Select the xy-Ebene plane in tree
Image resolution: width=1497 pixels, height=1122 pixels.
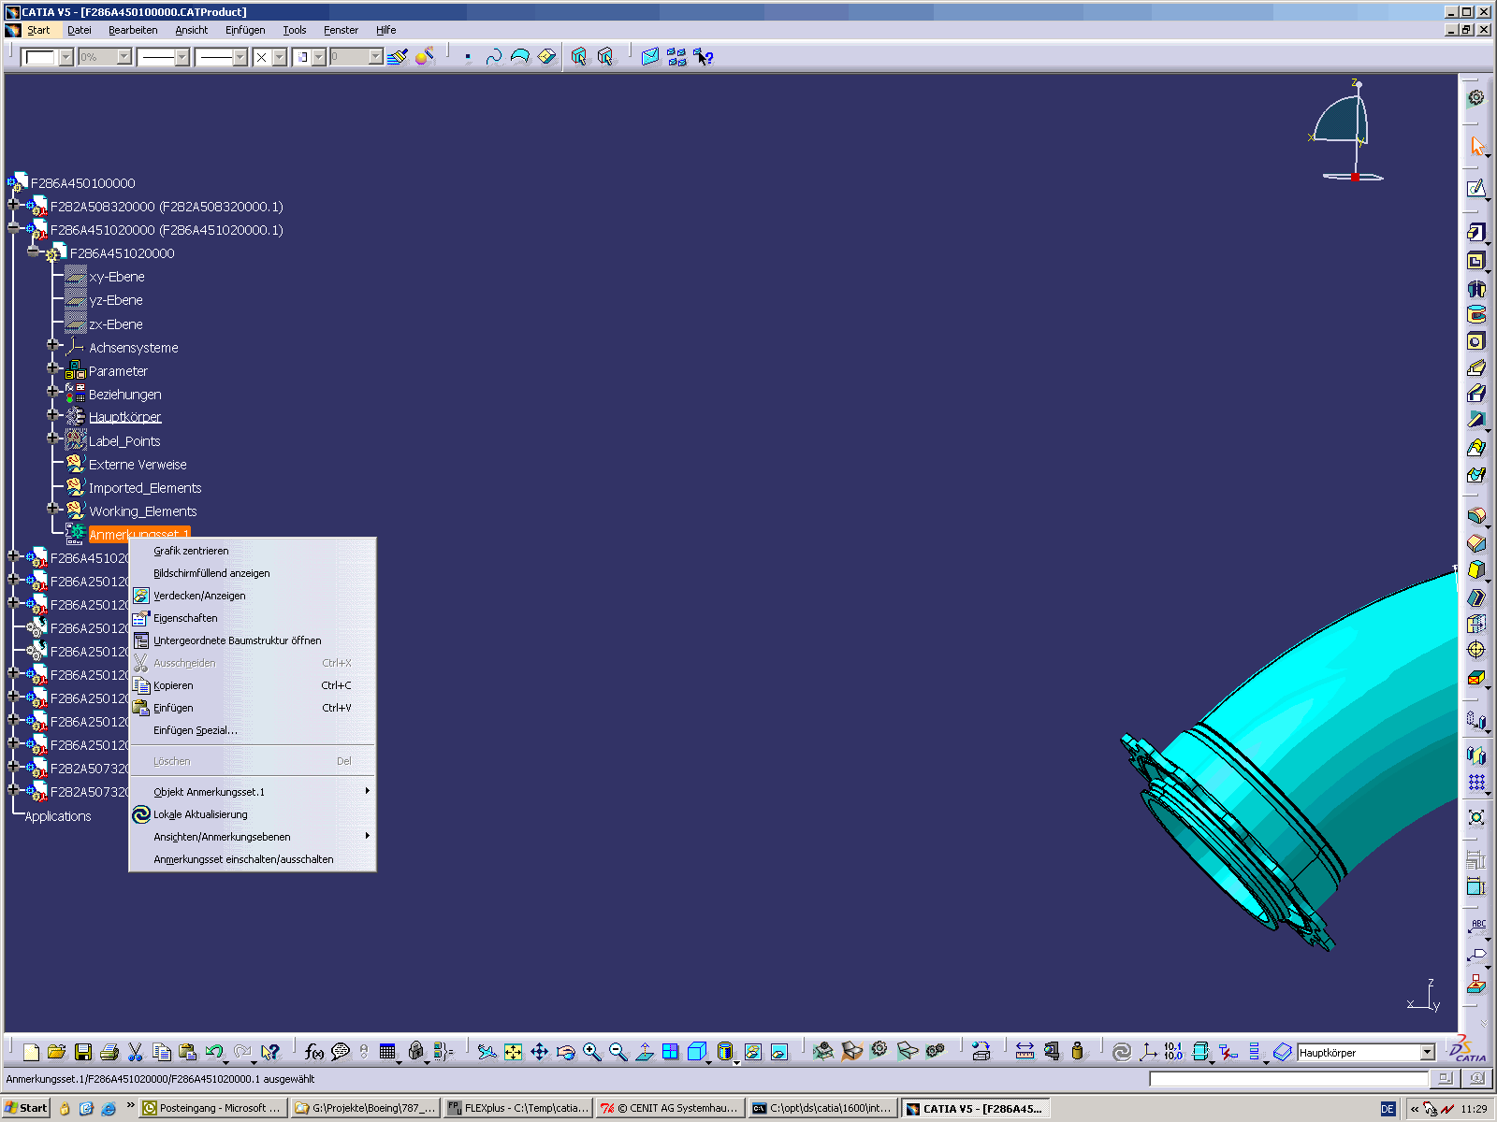tap(117, 277)
